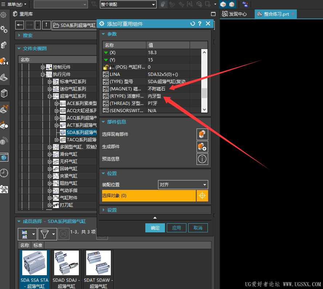Toggle the green arrow beside (X) parameter

[106, 52]
